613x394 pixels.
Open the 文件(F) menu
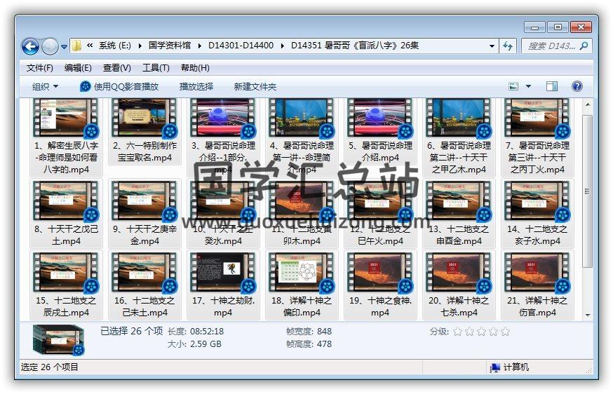pos(40,68)
